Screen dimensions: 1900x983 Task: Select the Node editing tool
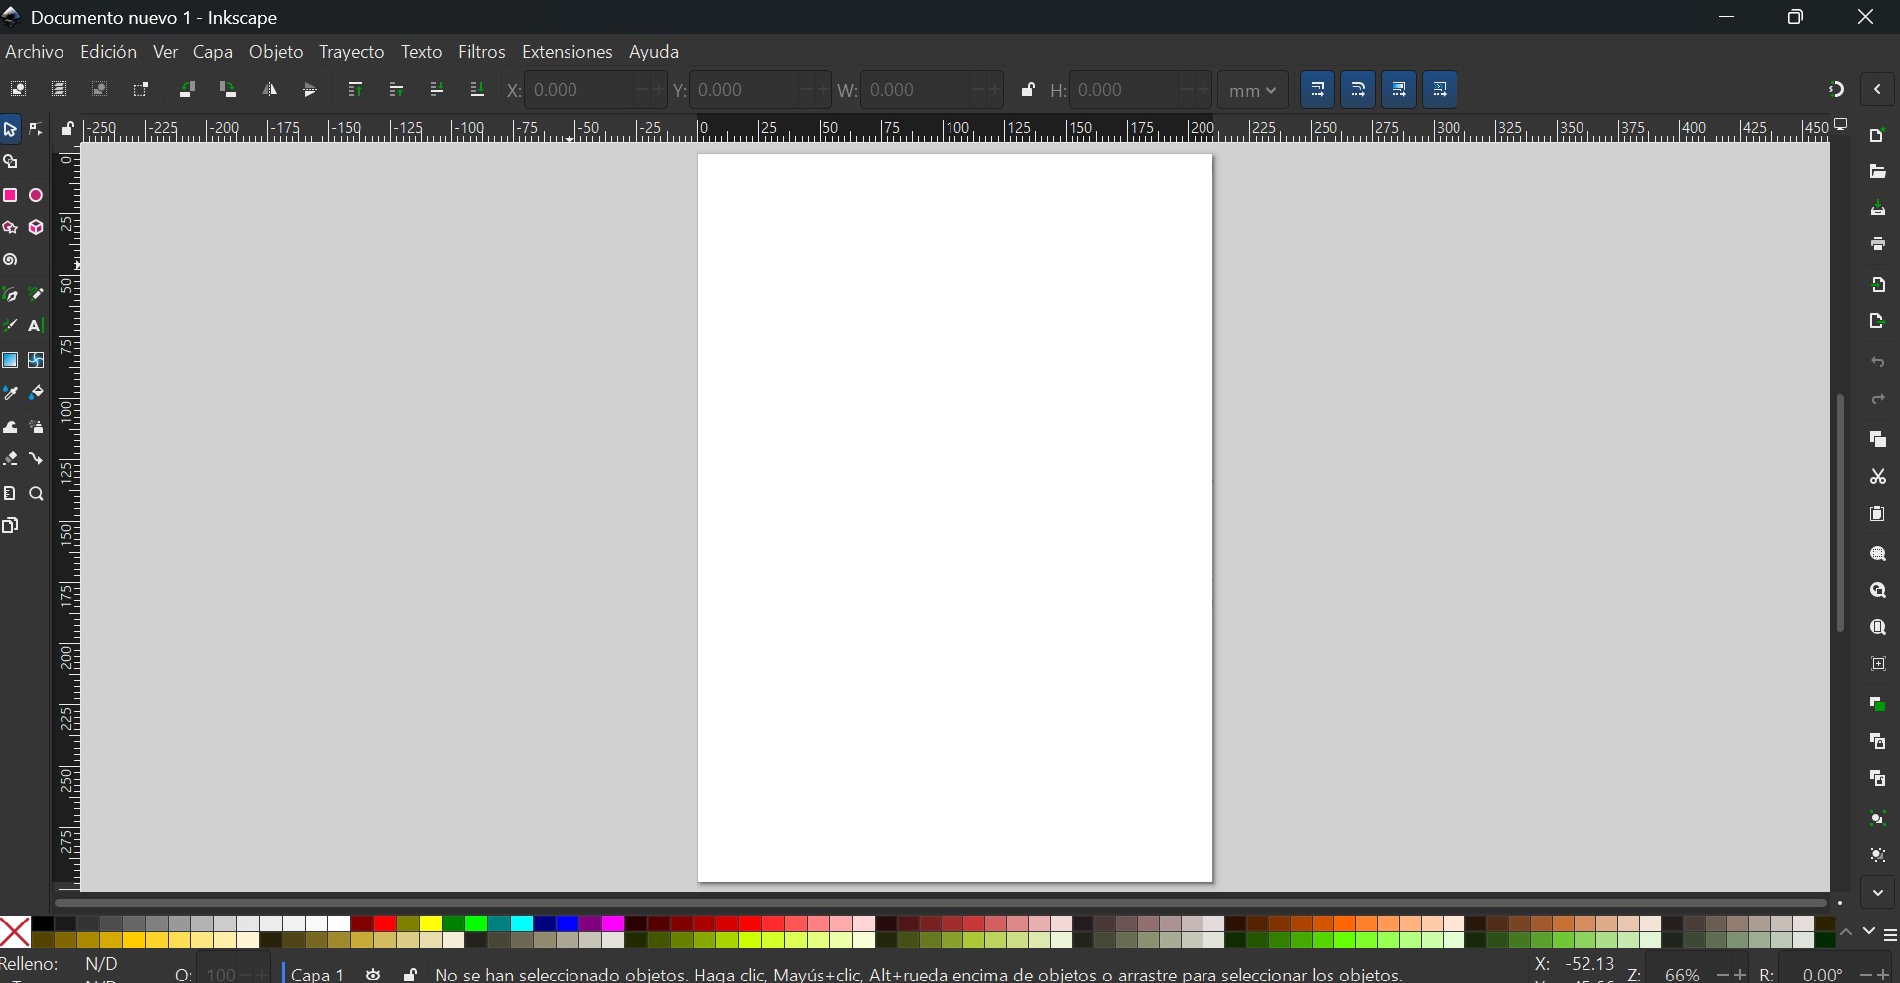click(x=37, y=130)
